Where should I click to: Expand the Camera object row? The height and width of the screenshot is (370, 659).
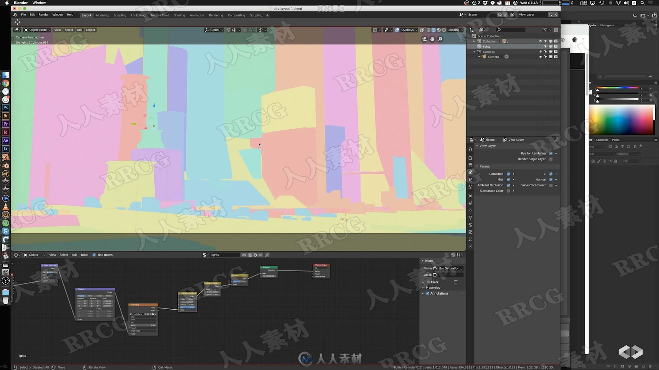(x=479, y=57)
